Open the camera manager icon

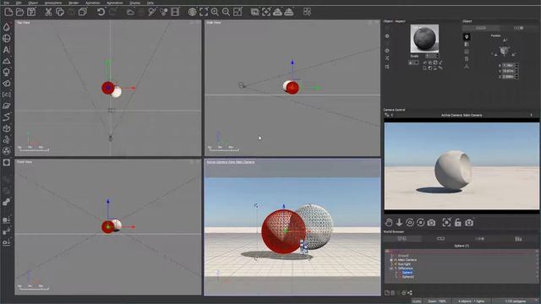[469, 222]
